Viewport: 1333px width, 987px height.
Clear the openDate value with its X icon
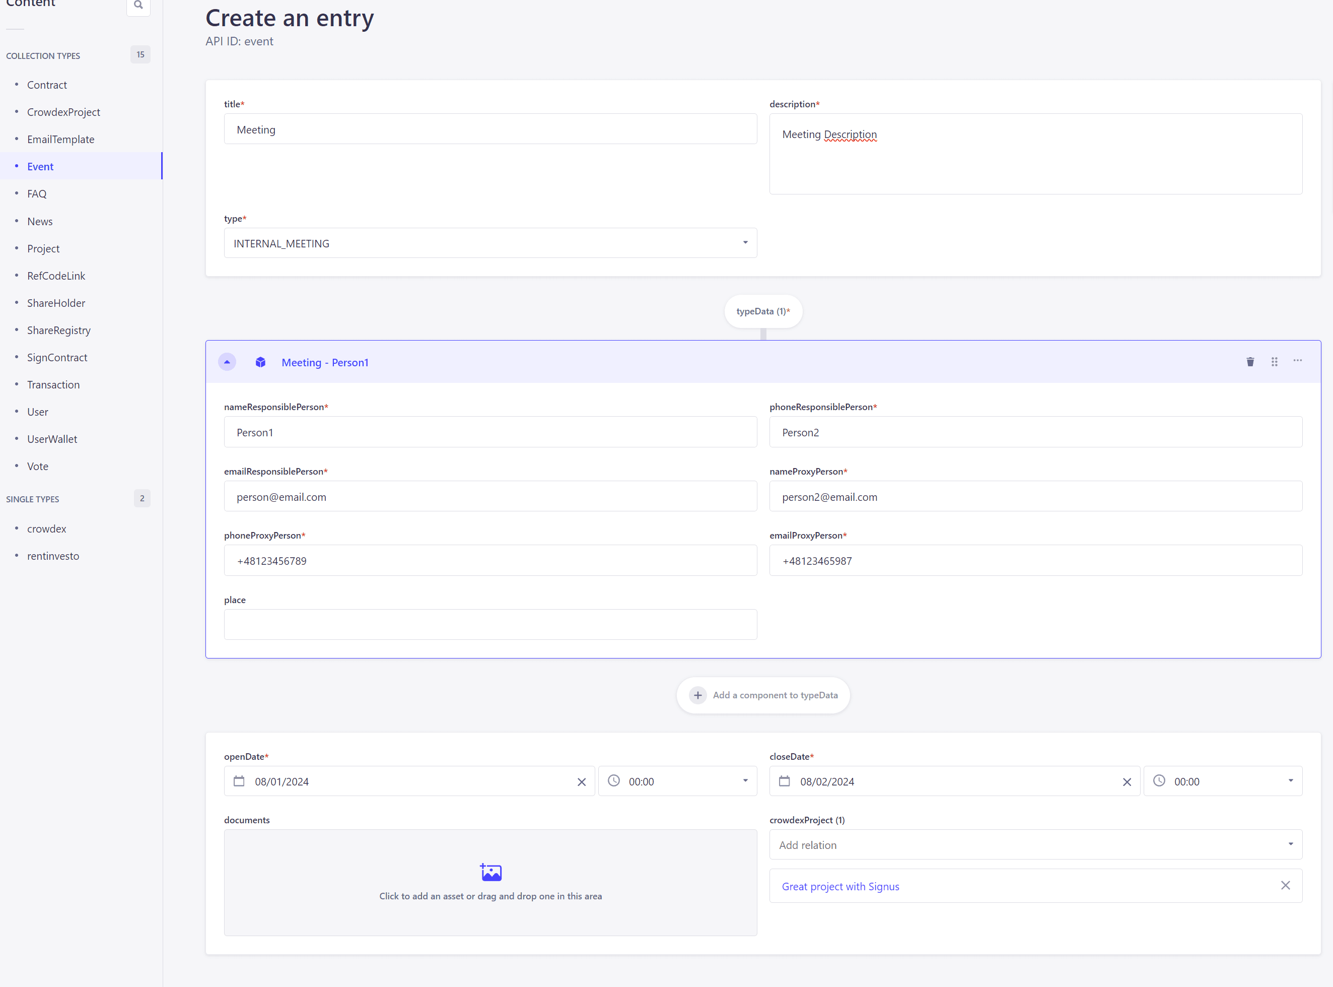(581, 781)
